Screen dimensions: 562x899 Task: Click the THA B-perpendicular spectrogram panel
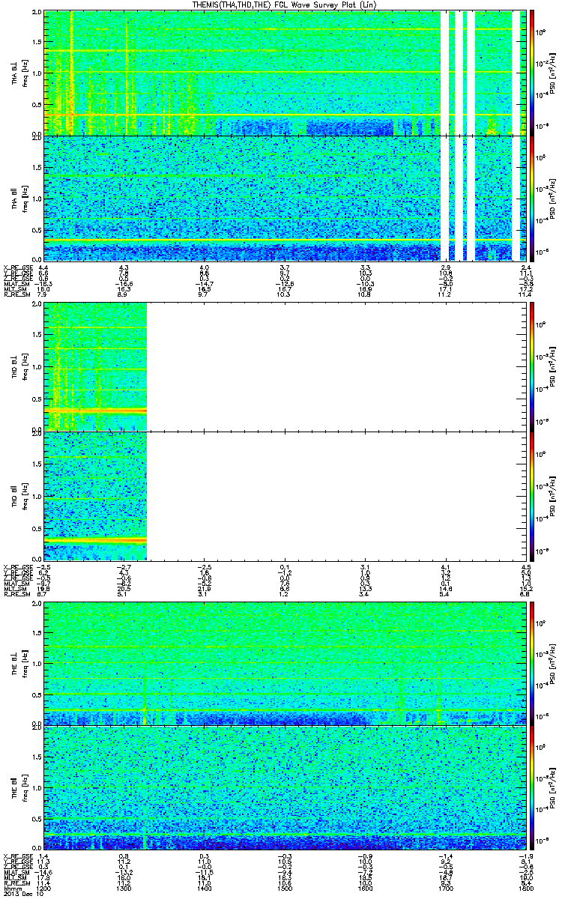tap(284, 73)
